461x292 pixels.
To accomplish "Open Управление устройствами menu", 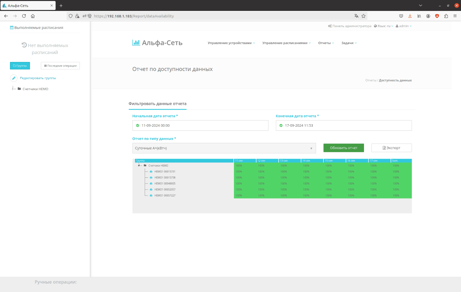I will pos(231,43).
